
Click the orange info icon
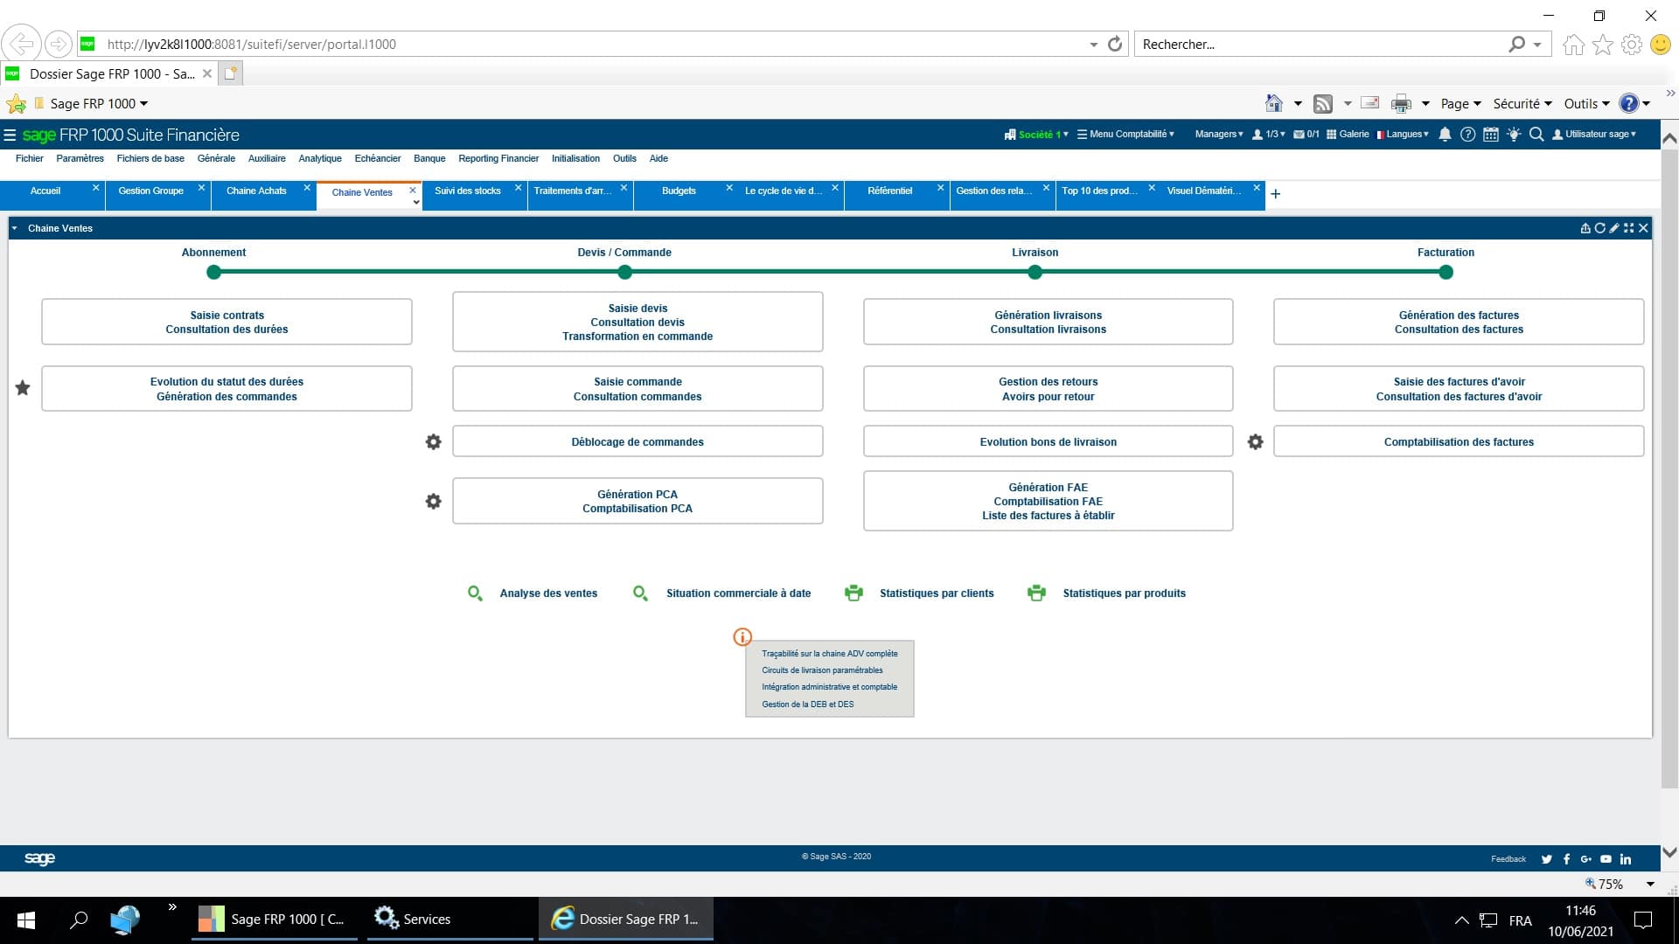tap(742, 637)
